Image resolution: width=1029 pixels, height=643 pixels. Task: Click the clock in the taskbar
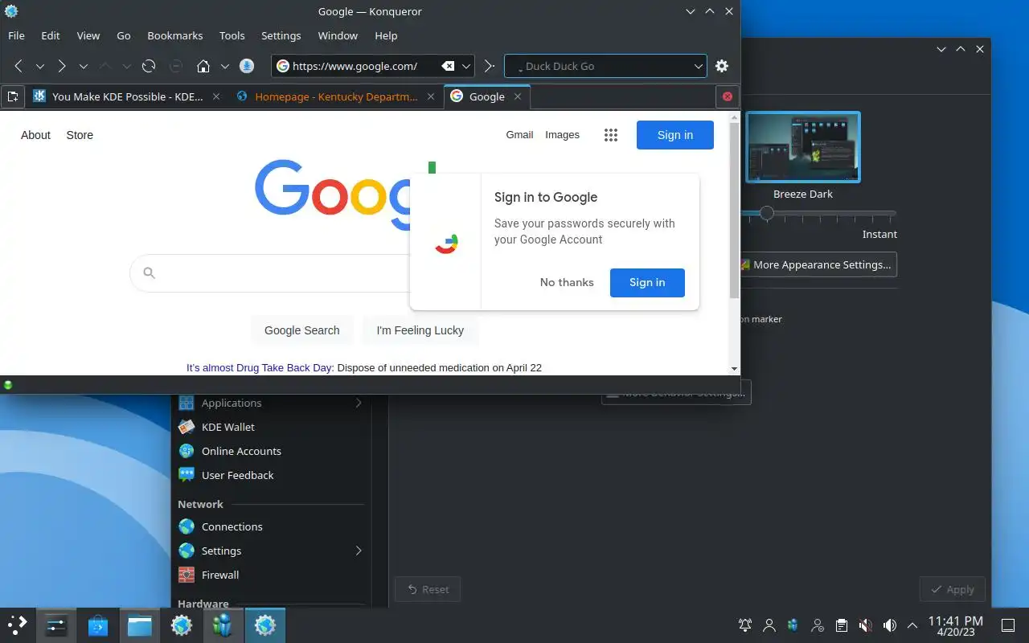click(x=955, y=625)
